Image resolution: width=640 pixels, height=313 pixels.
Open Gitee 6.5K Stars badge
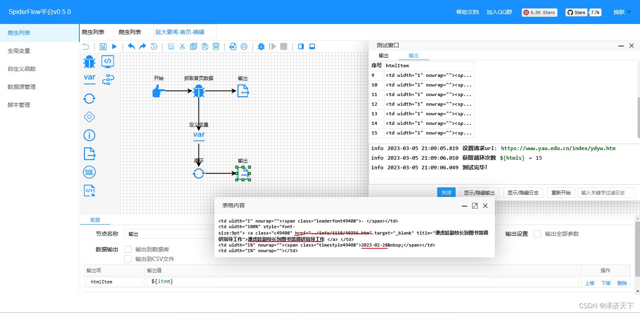[539, 12]
